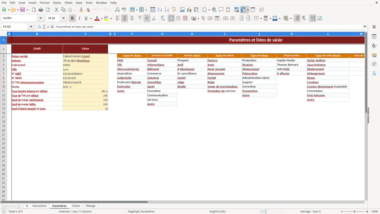Image resolution: width=380 pixels, height=214 pixels.
Task: Toggle Underline formatting
Action: [x=86, y=18]
